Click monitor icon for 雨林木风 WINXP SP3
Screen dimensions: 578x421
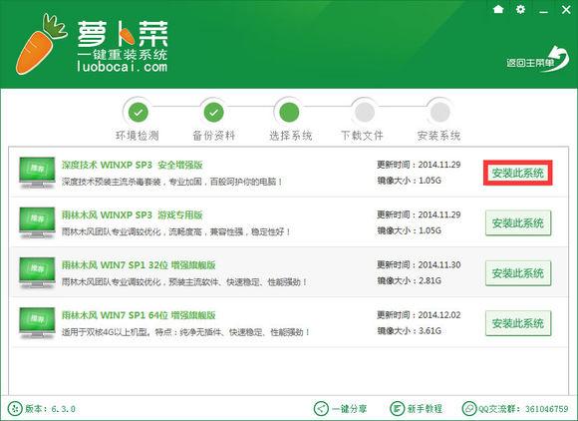click(37, 222)
